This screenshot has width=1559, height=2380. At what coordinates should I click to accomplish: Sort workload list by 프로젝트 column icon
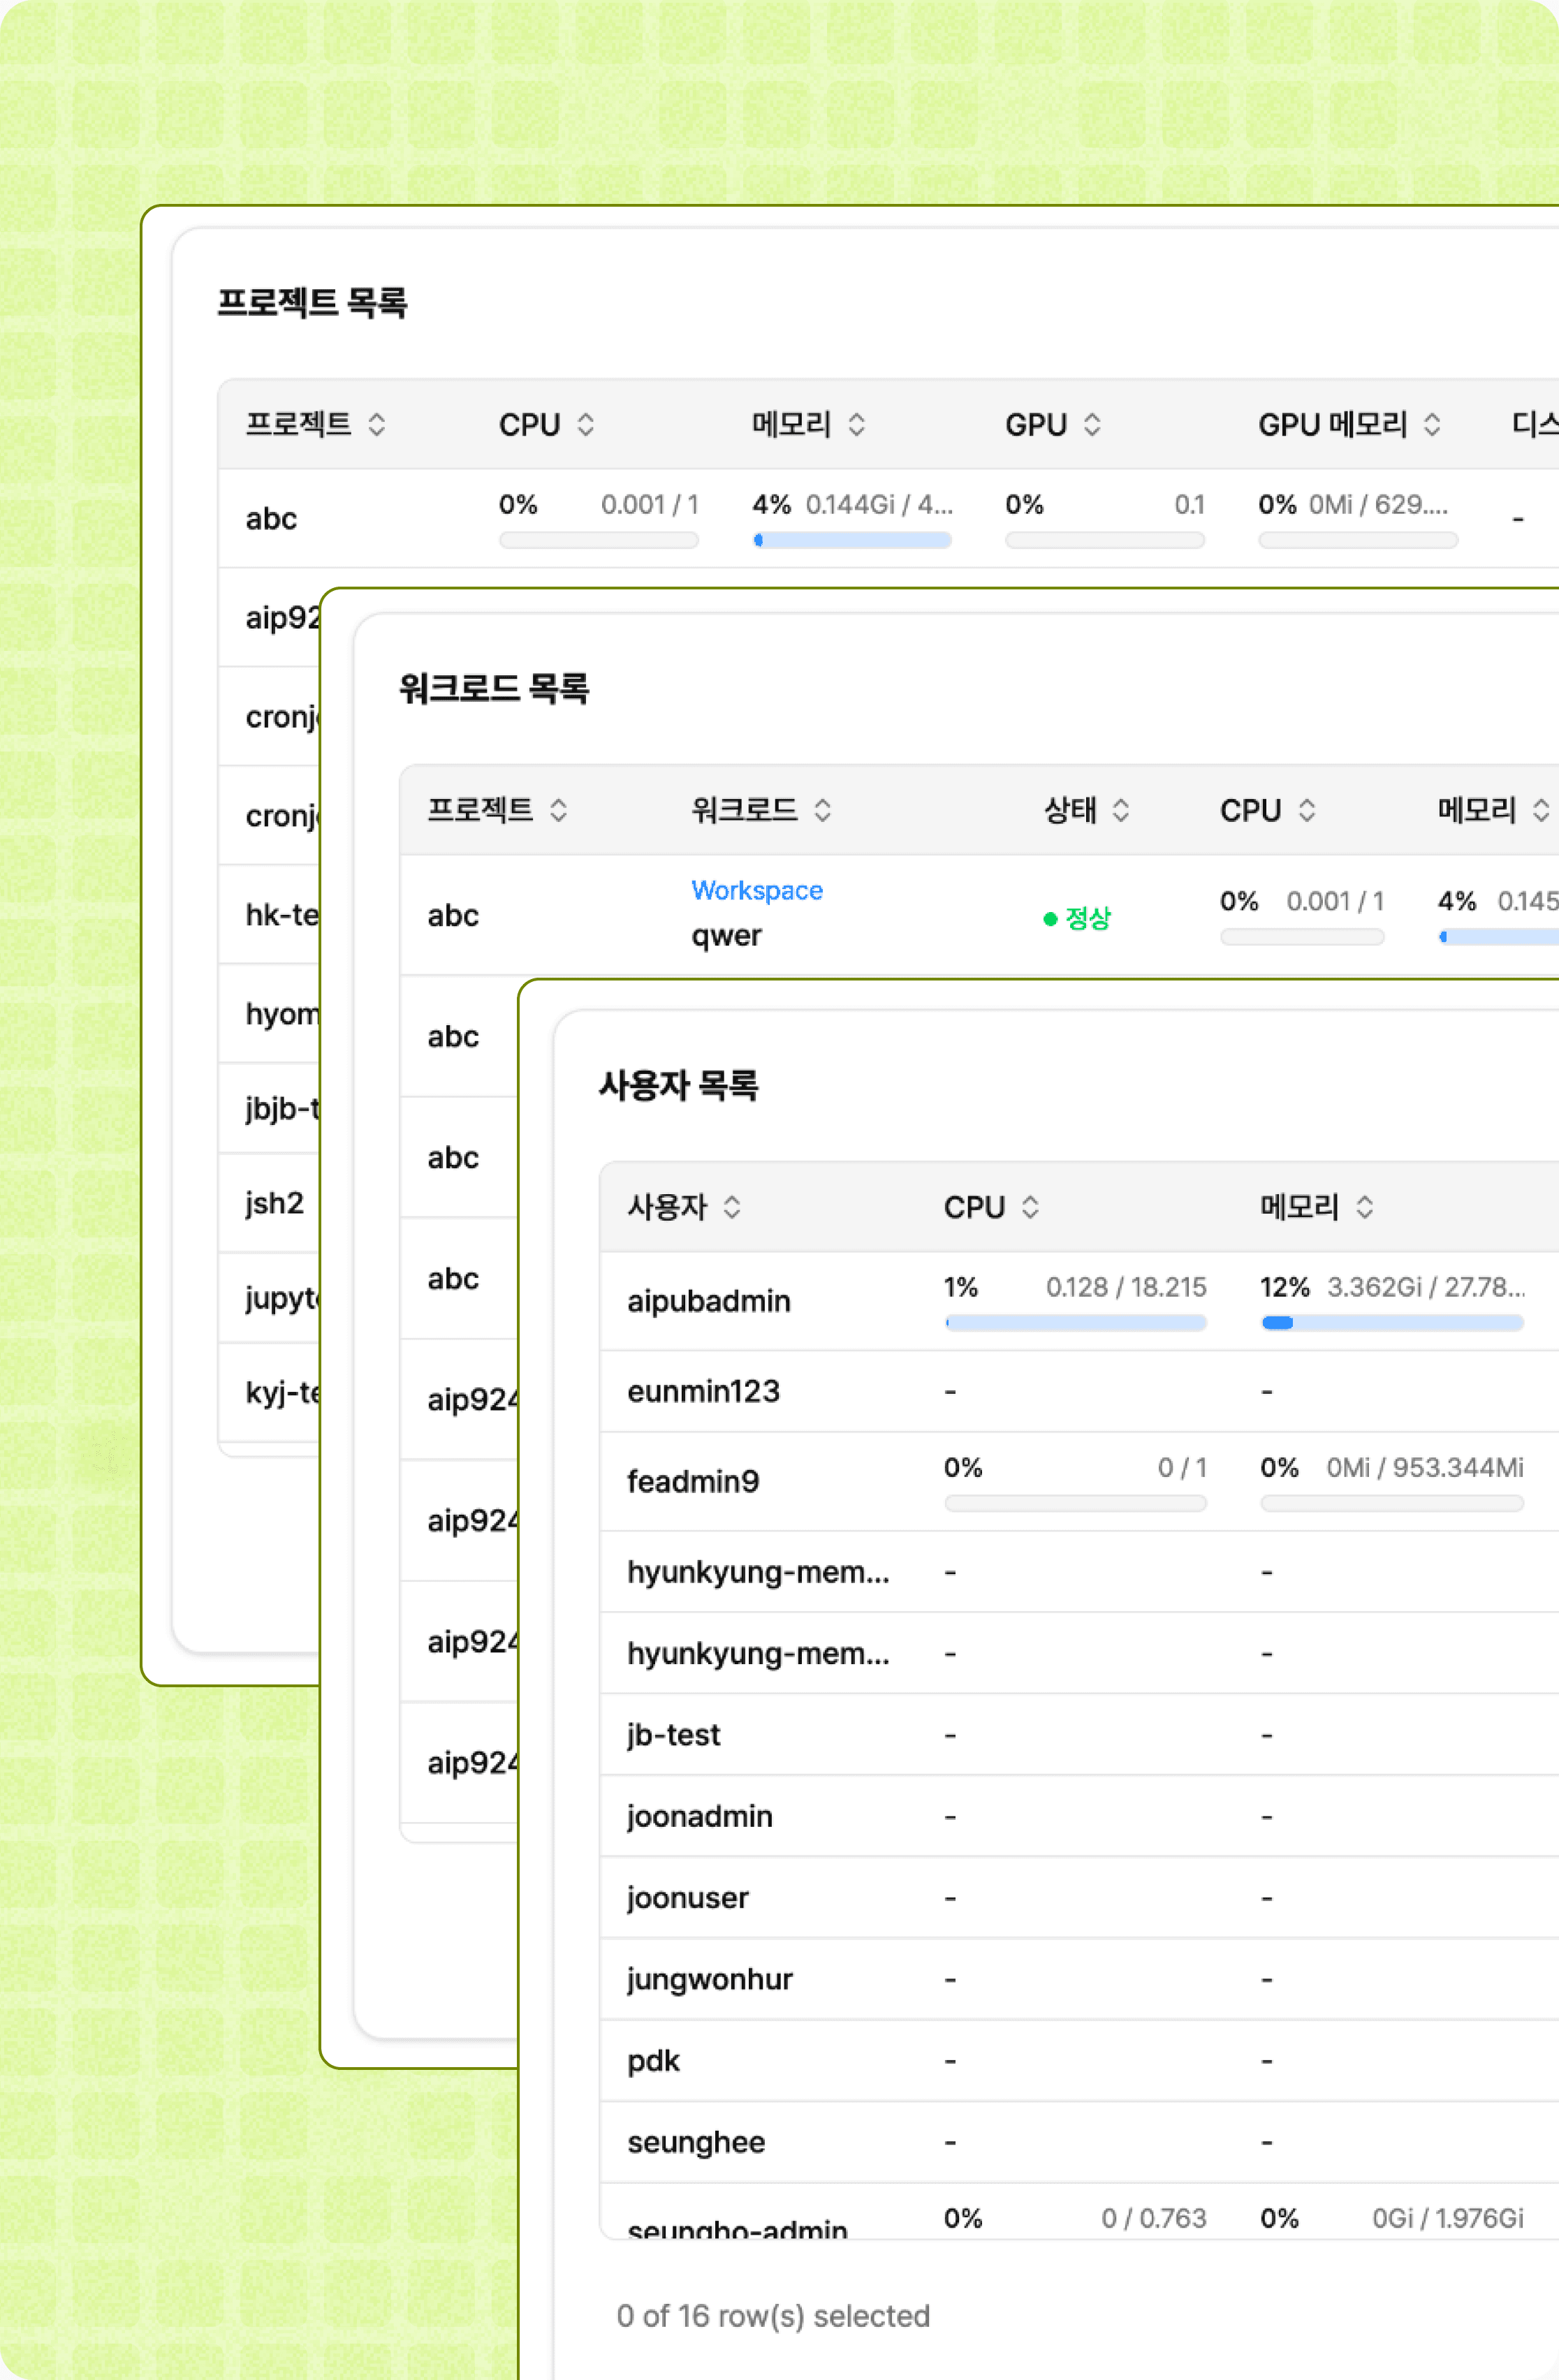pos(558,810)
